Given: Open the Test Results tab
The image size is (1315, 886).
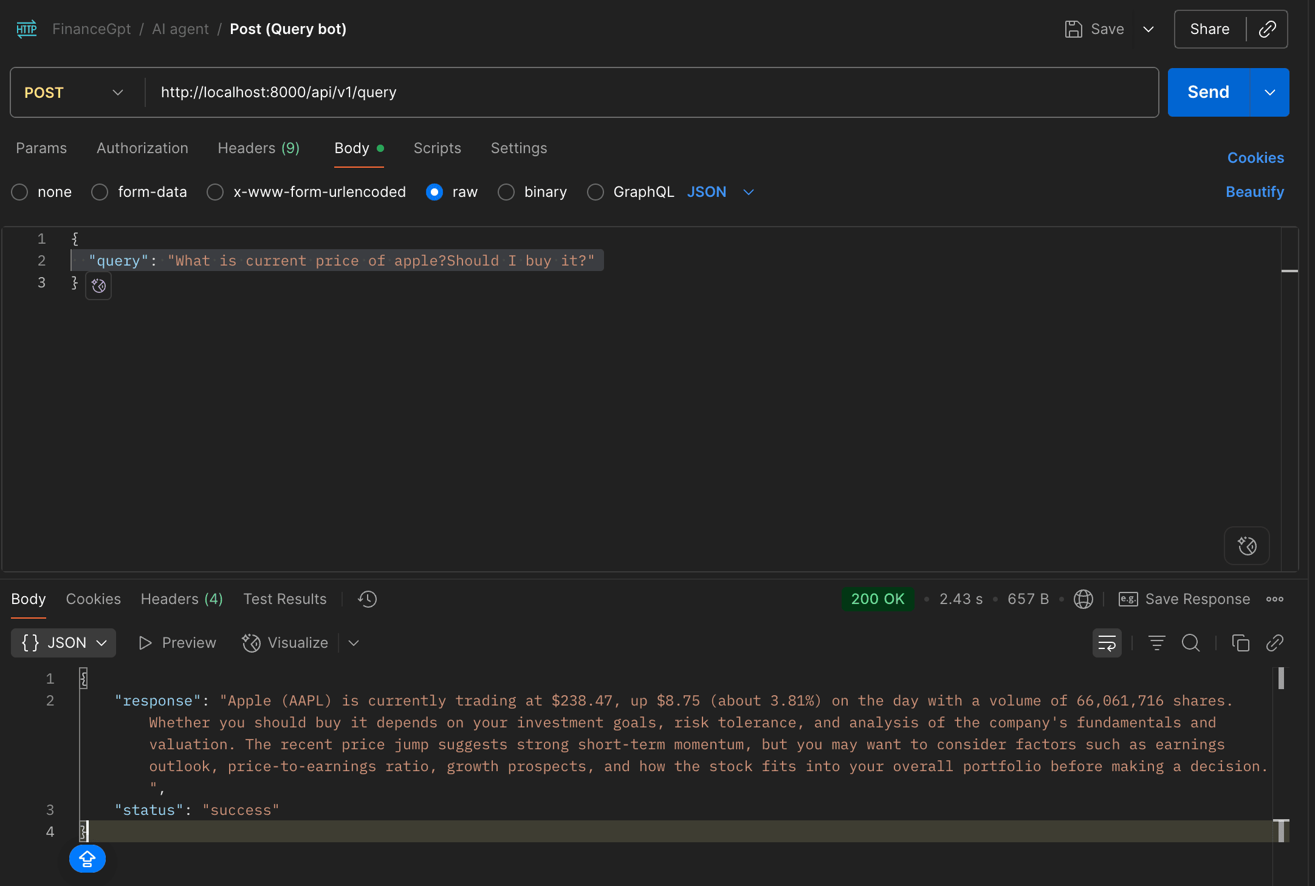Looking at the screenshot, I should [x=285, y=599].
